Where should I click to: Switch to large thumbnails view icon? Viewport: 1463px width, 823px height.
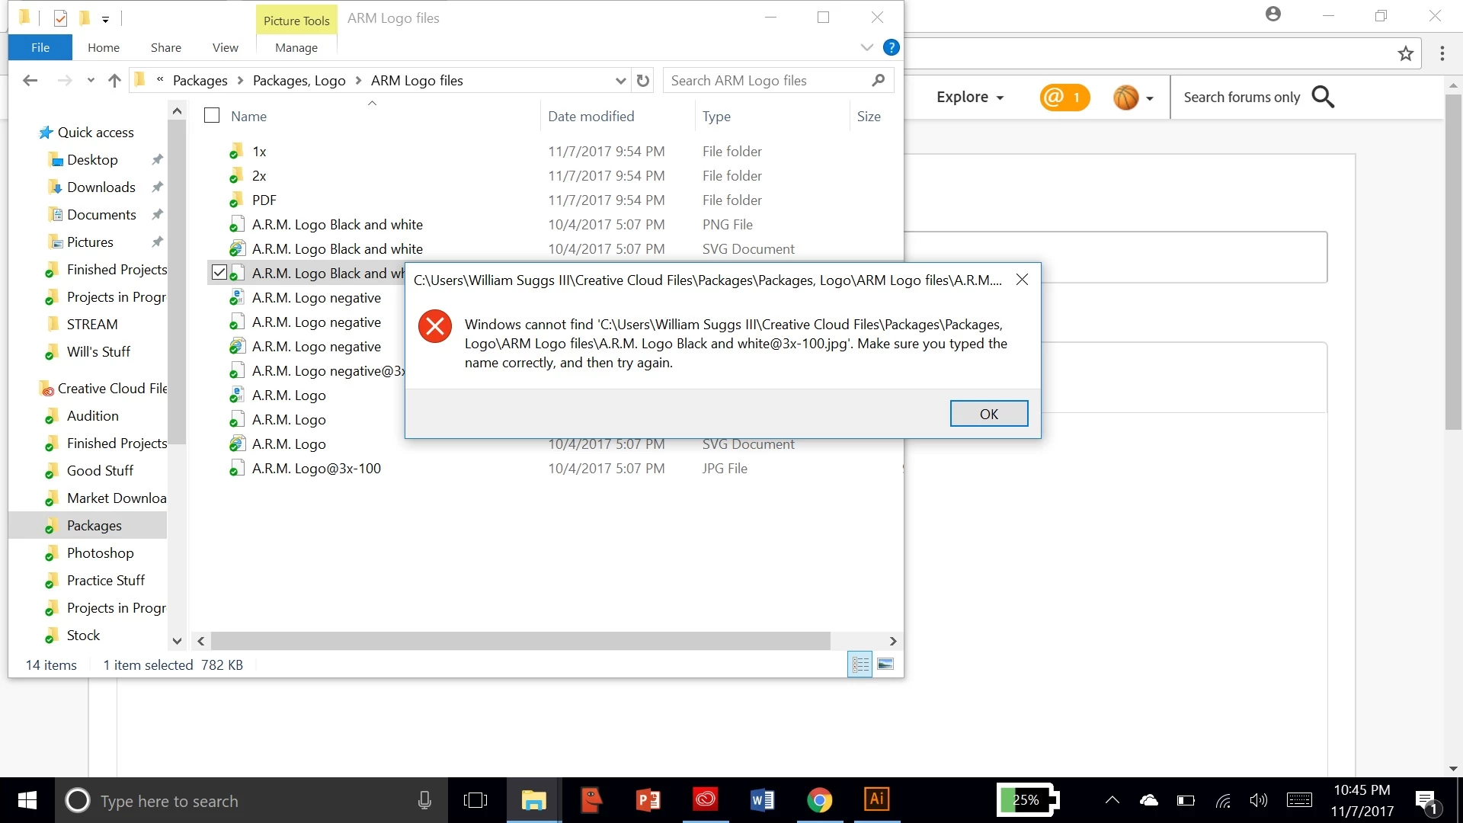(885, 664)
